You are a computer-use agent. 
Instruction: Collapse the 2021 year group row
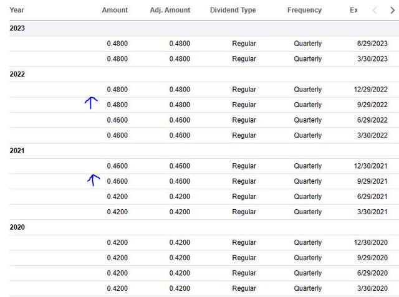click(17, 151)
